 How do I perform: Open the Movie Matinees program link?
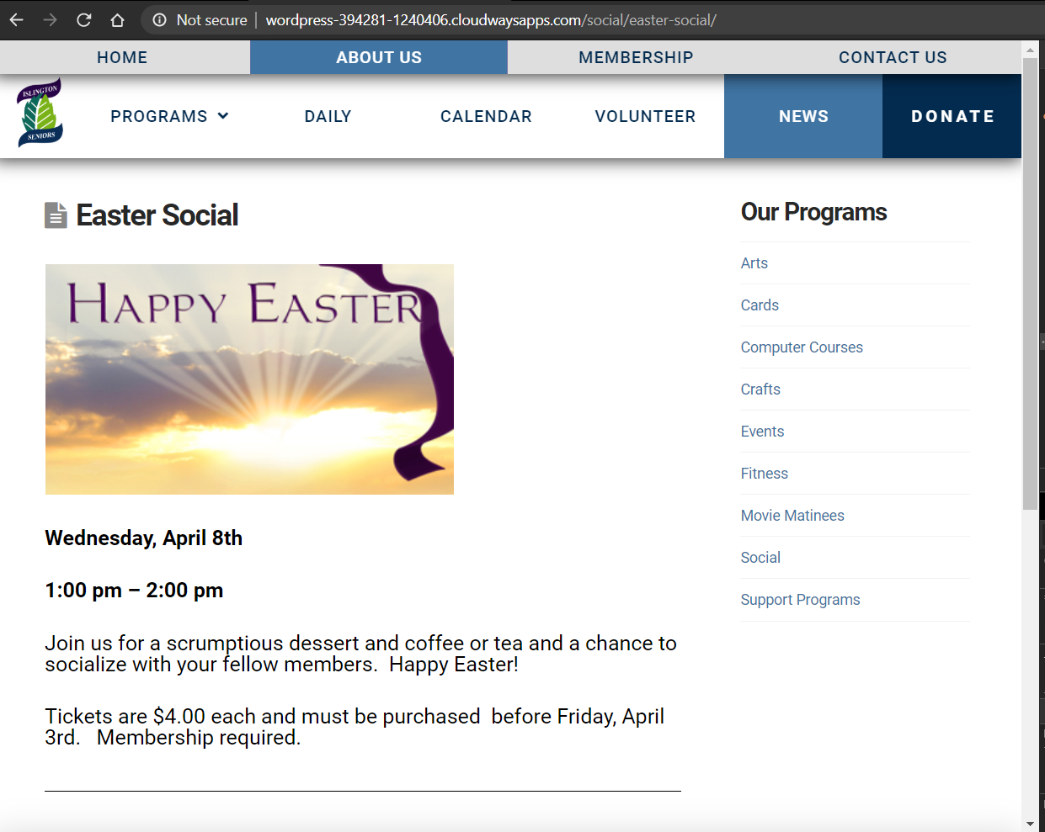pos(792,516)
